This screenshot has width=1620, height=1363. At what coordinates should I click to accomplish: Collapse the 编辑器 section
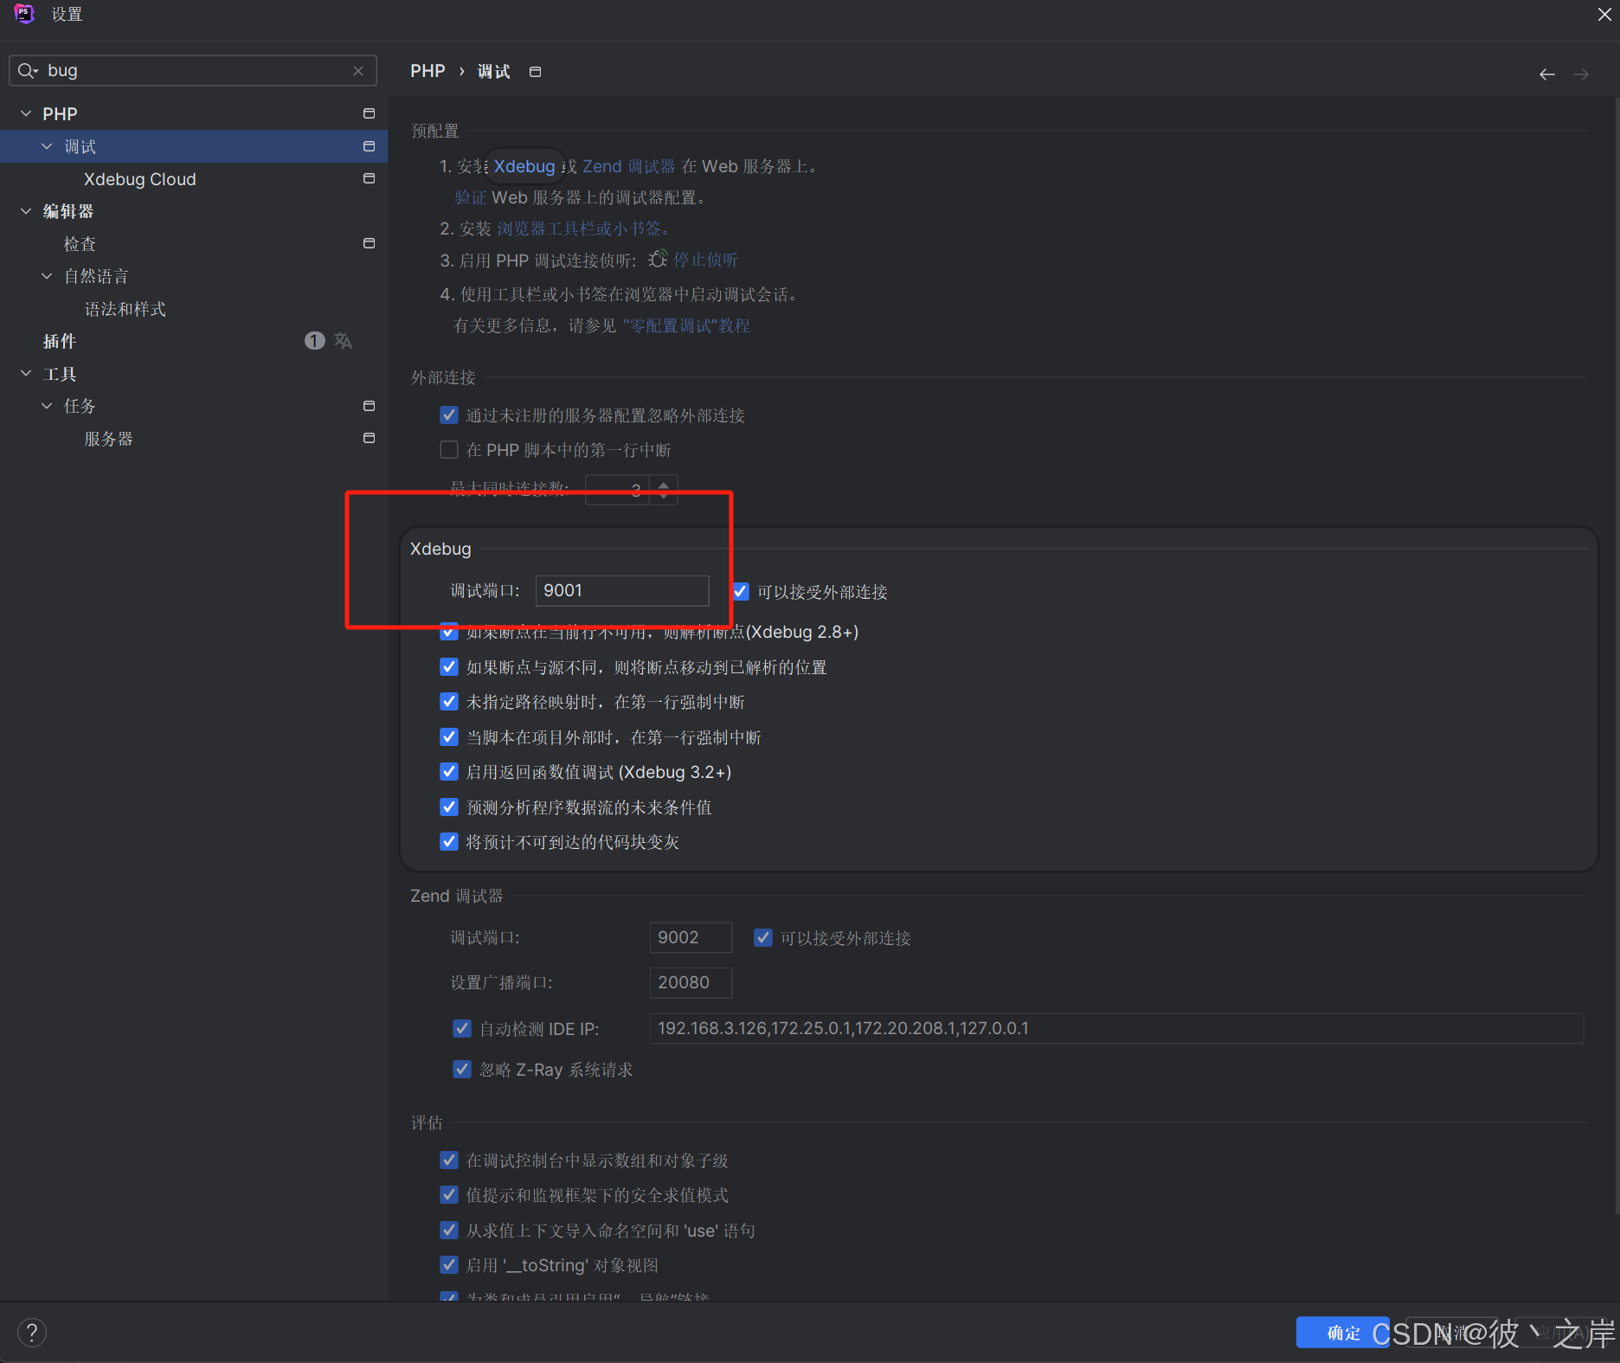pyautogui.click(x=25, y=210)
